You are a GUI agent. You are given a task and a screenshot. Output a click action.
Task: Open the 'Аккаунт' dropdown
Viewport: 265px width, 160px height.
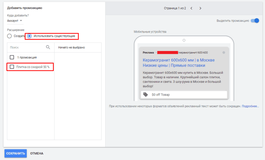point(14,21)
